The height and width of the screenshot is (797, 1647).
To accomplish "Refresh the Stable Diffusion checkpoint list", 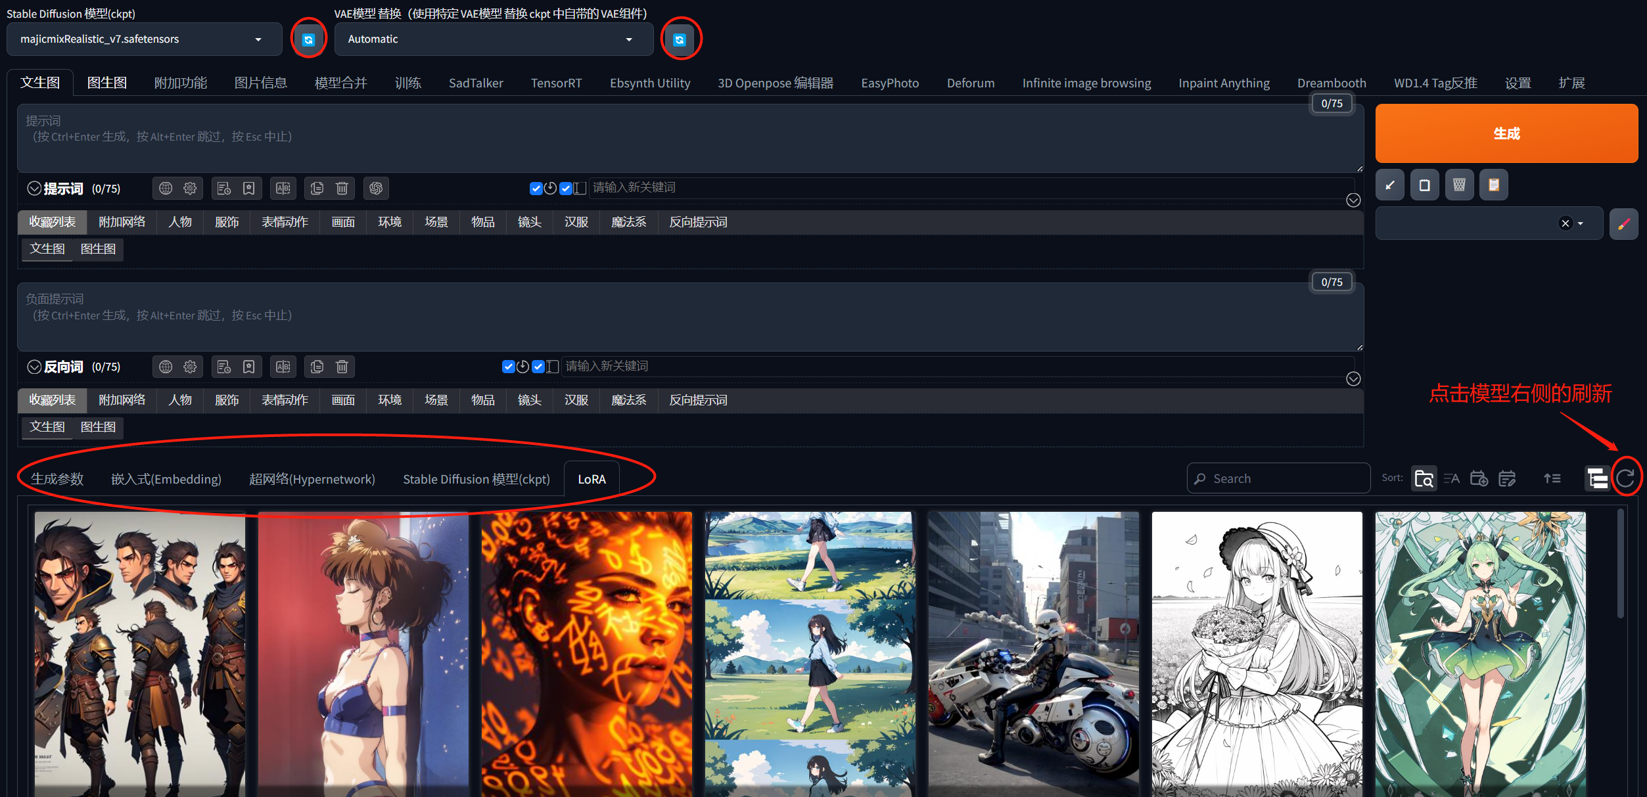I will pyautogui.click(x=308, y=39).
